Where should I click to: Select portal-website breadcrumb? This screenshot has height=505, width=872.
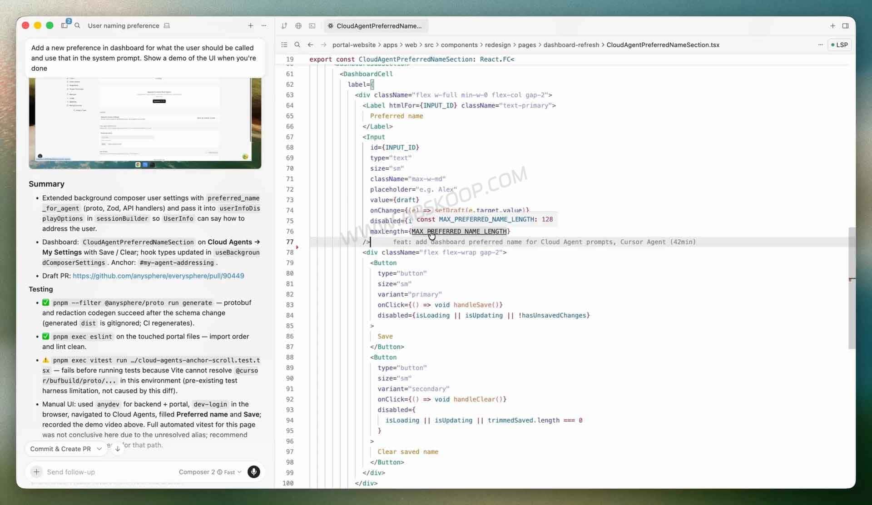click(354, 45)
